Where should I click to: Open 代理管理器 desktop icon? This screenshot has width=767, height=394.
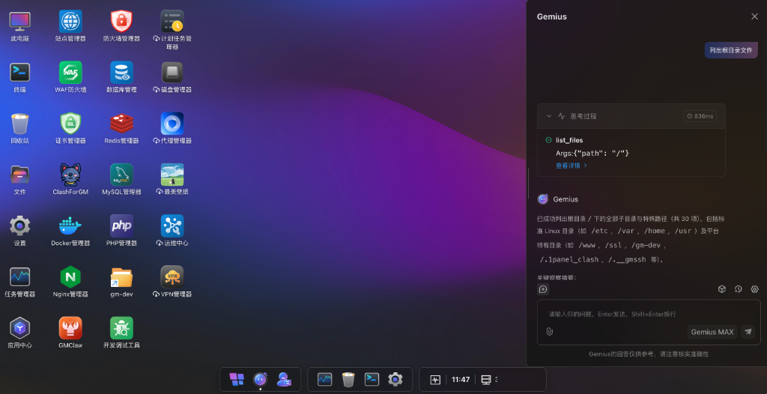(x=172, y=124)
